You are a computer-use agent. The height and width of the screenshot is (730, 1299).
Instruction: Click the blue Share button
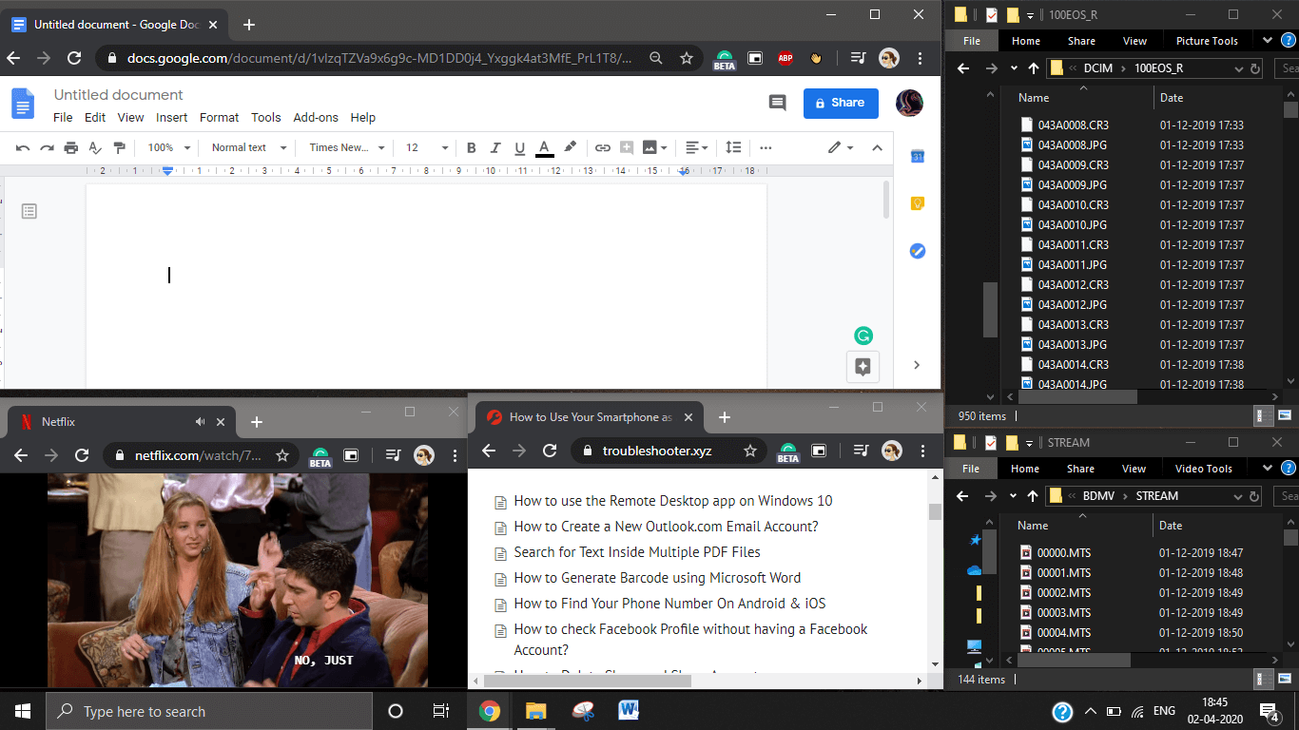[x=841, y=103]
